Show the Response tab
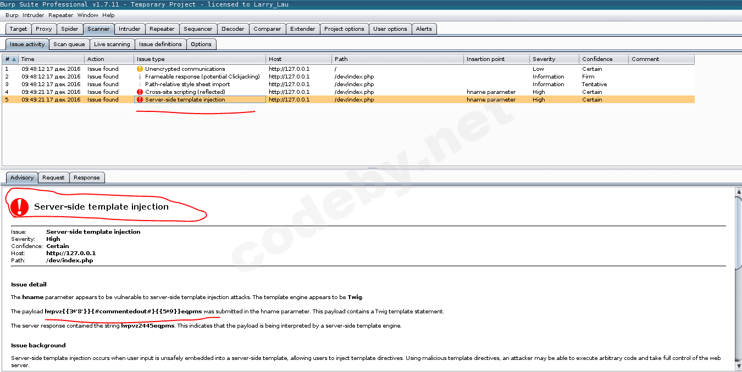The width and height of the screenshot is (742, 372). (x=87, y=177)
